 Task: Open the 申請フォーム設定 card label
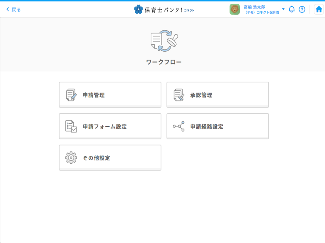point(105,127)
